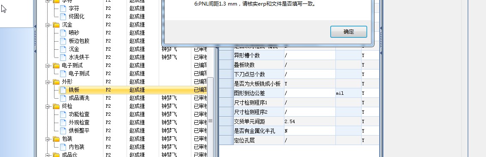This screenshot has height=157, width=486.
Task: Collapse the 包装 group node
Action: [48, 139]
